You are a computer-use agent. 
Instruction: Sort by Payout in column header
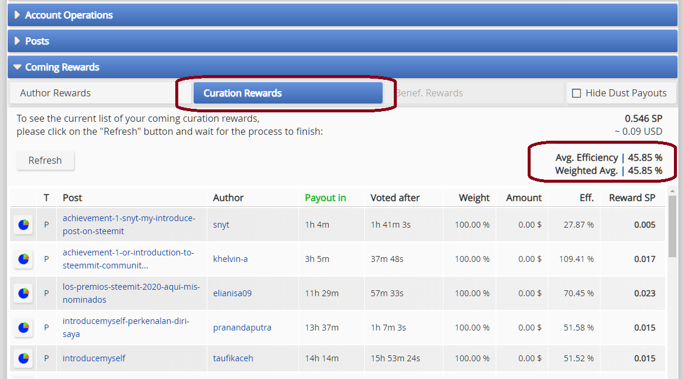[x=326, y=197]
